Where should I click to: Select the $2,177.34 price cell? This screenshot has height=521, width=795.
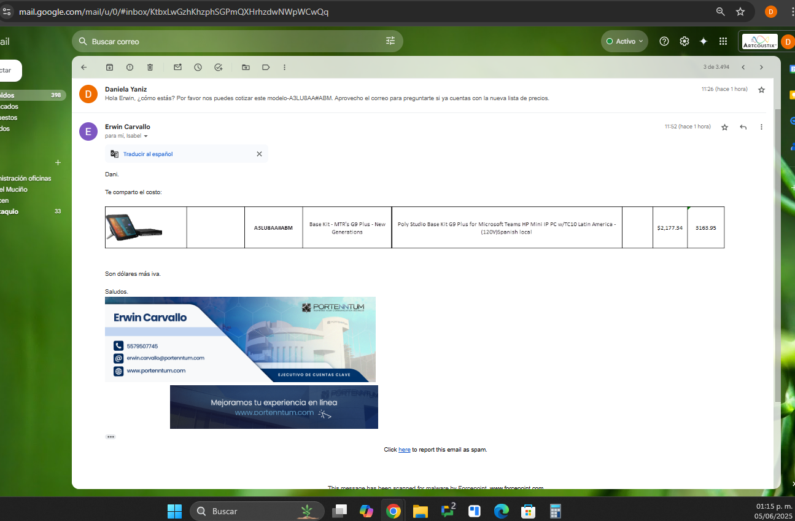tap(670, 227)
